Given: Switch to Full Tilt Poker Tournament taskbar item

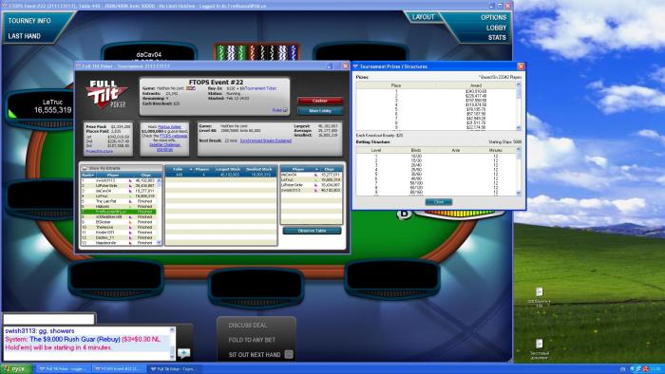Looking at the screenshot, I should pos(174,369).
